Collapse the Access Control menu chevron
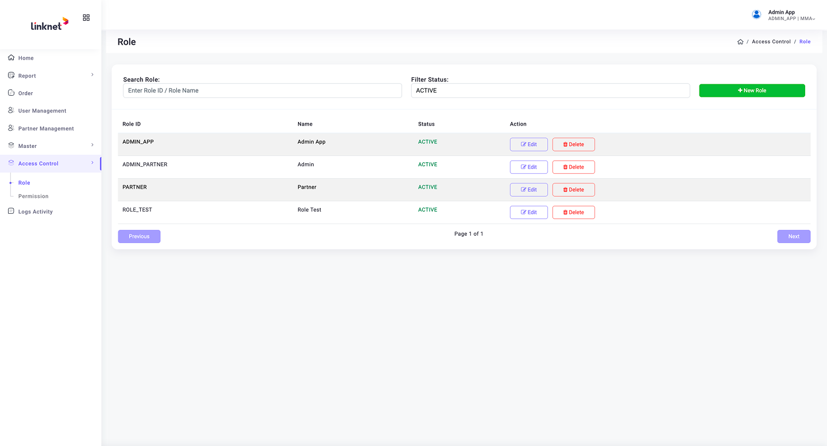The image size is (827, 446). coord(92,163)
